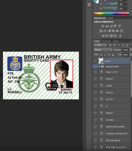Add a Hue/Saturation adjustment layer
This screenshot has height=151, width=132.
pyautogui.click(x=101, y=31)
